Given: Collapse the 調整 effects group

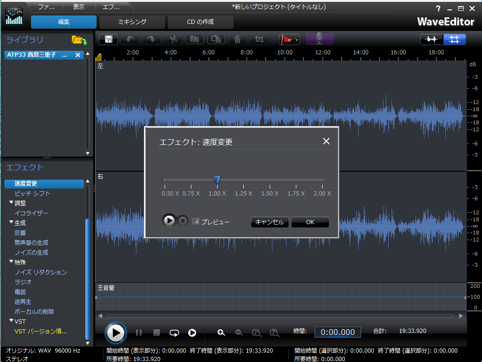Looking at the screenshot, I should [11, 203].
